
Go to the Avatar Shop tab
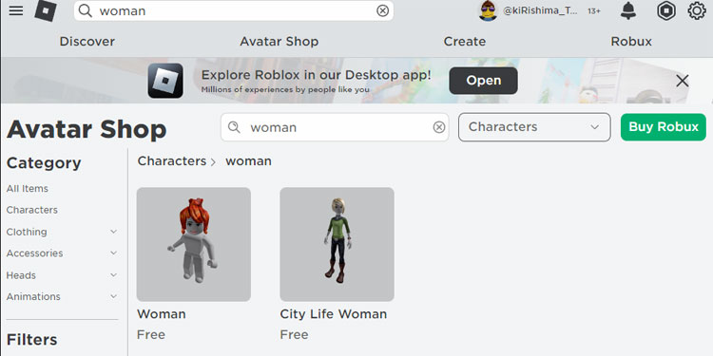coord(279,42)
